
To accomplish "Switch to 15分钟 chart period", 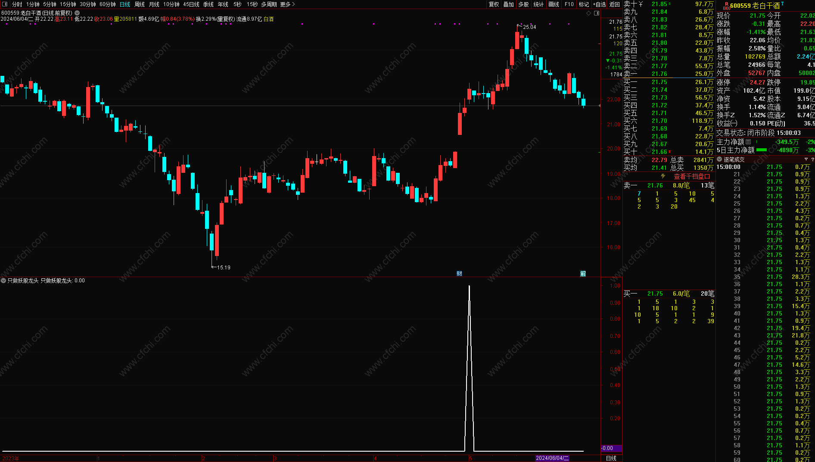I will pyautogui.click(x=68, y=4).
